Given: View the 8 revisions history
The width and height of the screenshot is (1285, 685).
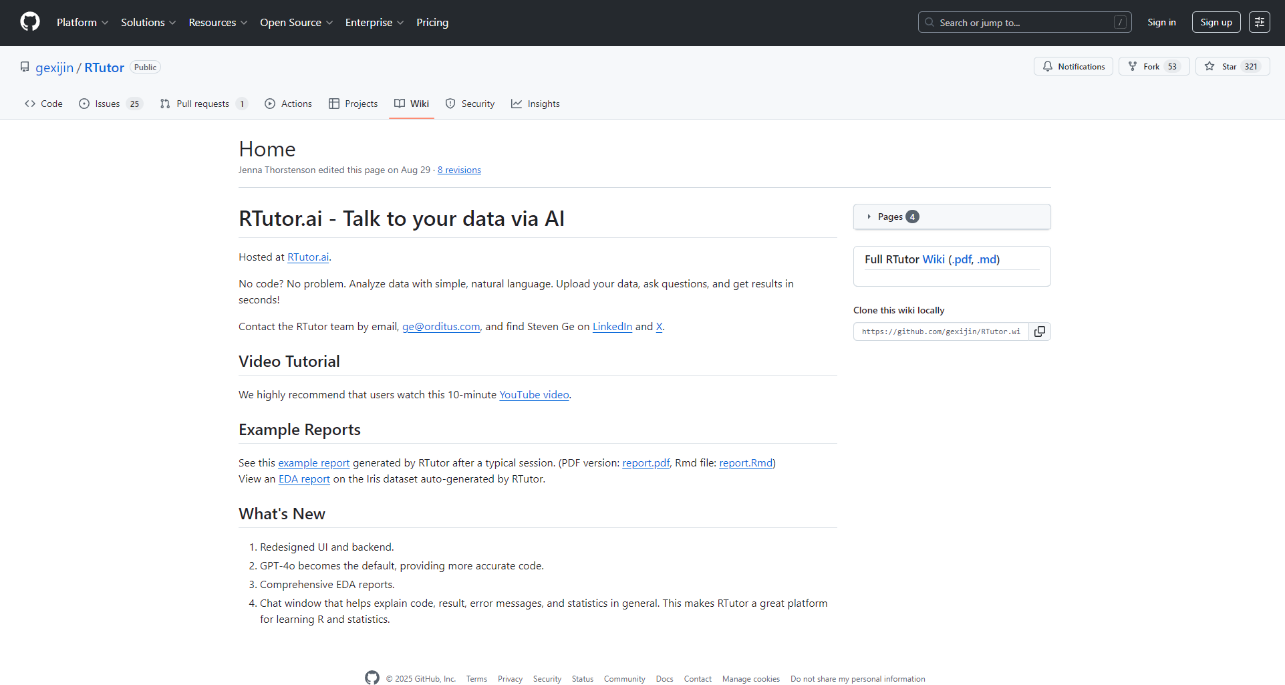Looking at the screenshot, I should (458, 170).
